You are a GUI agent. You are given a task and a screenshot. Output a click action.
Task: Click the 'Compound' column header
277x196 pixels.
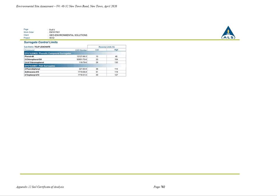29,50
